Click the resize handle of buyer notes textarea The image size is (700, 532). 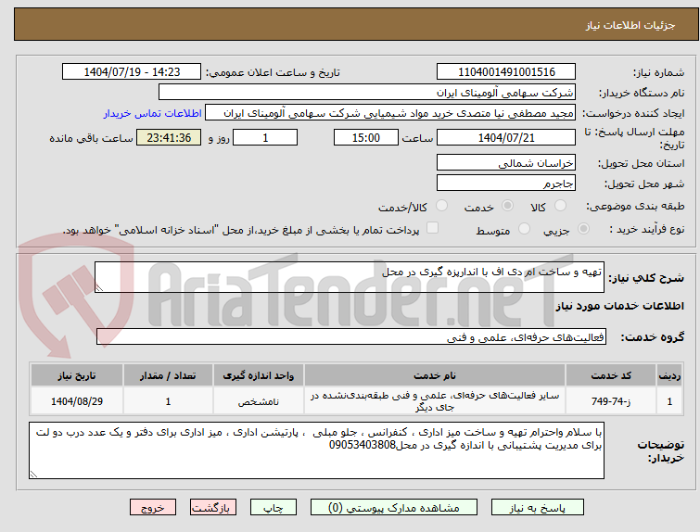[33, 475]
